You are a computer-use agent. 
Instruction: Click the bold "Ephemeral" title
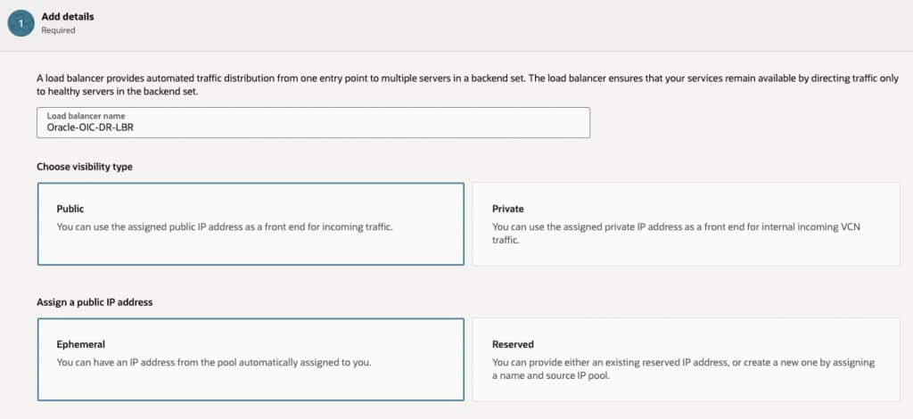click(81, 343)
